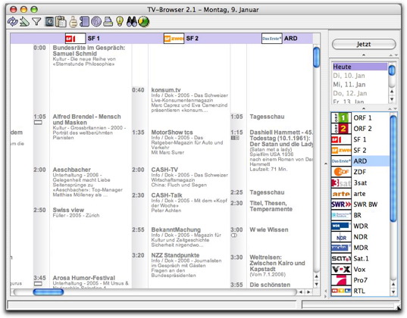Open konsum.tv program entry
Screen dimensions: 407x318
coord(189,100)
